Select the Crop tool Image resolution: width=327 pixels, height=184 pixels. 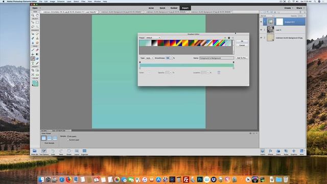(33, 71)
